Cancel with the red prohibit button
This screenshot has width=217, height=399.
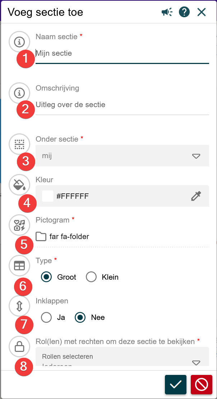click(202, 385)
